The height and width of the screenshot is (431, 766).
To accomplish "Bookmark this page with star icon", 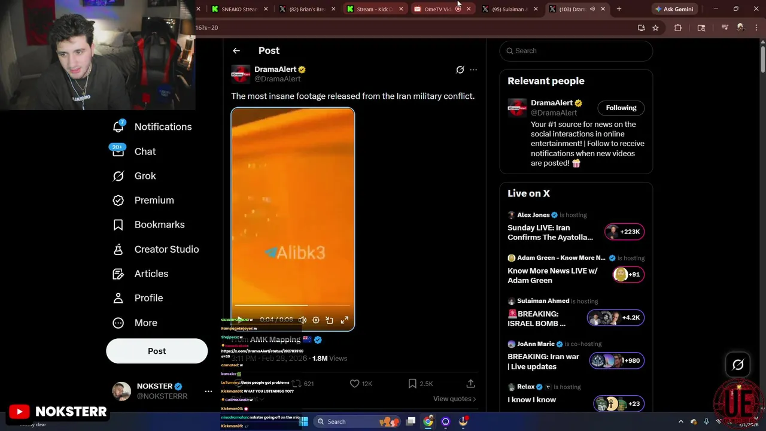I will pos(655,28).
